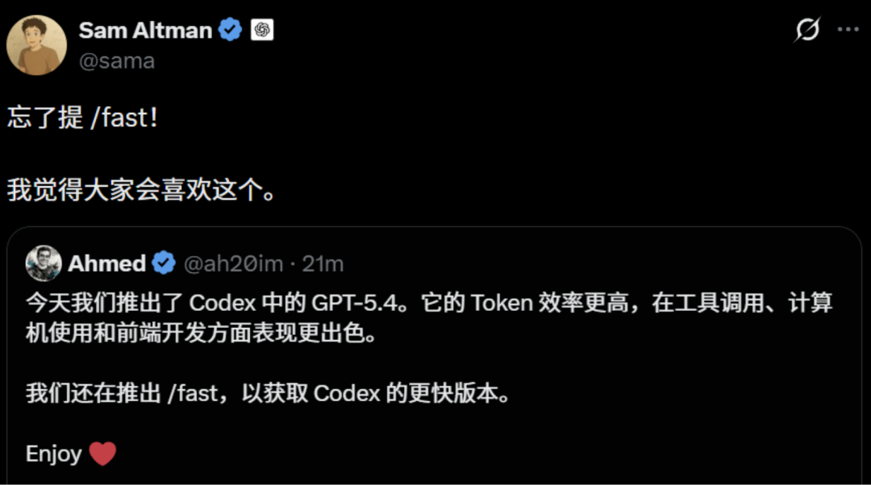Open Ahmed's avatar in quoted tweet
Screen dimensions: 871x485
point(44,263)
